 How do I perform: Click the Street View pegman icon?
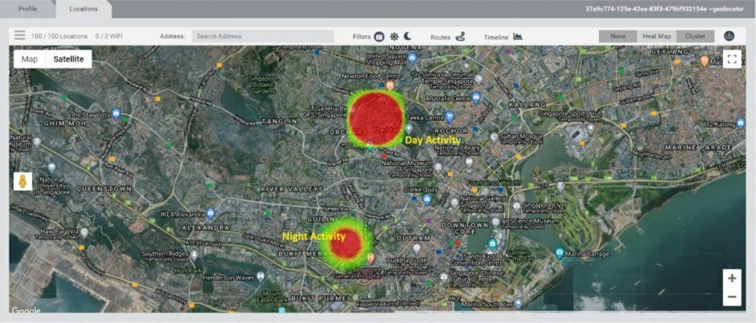(x=23, y=182)
